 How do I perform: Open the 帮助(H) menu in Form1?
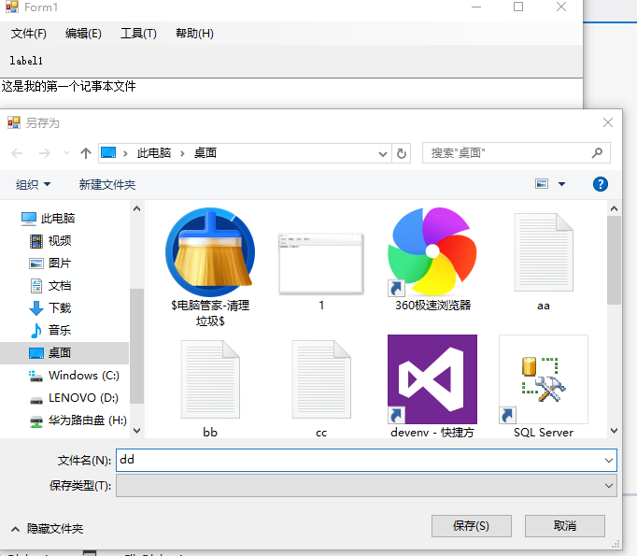(x=194, y=34)
